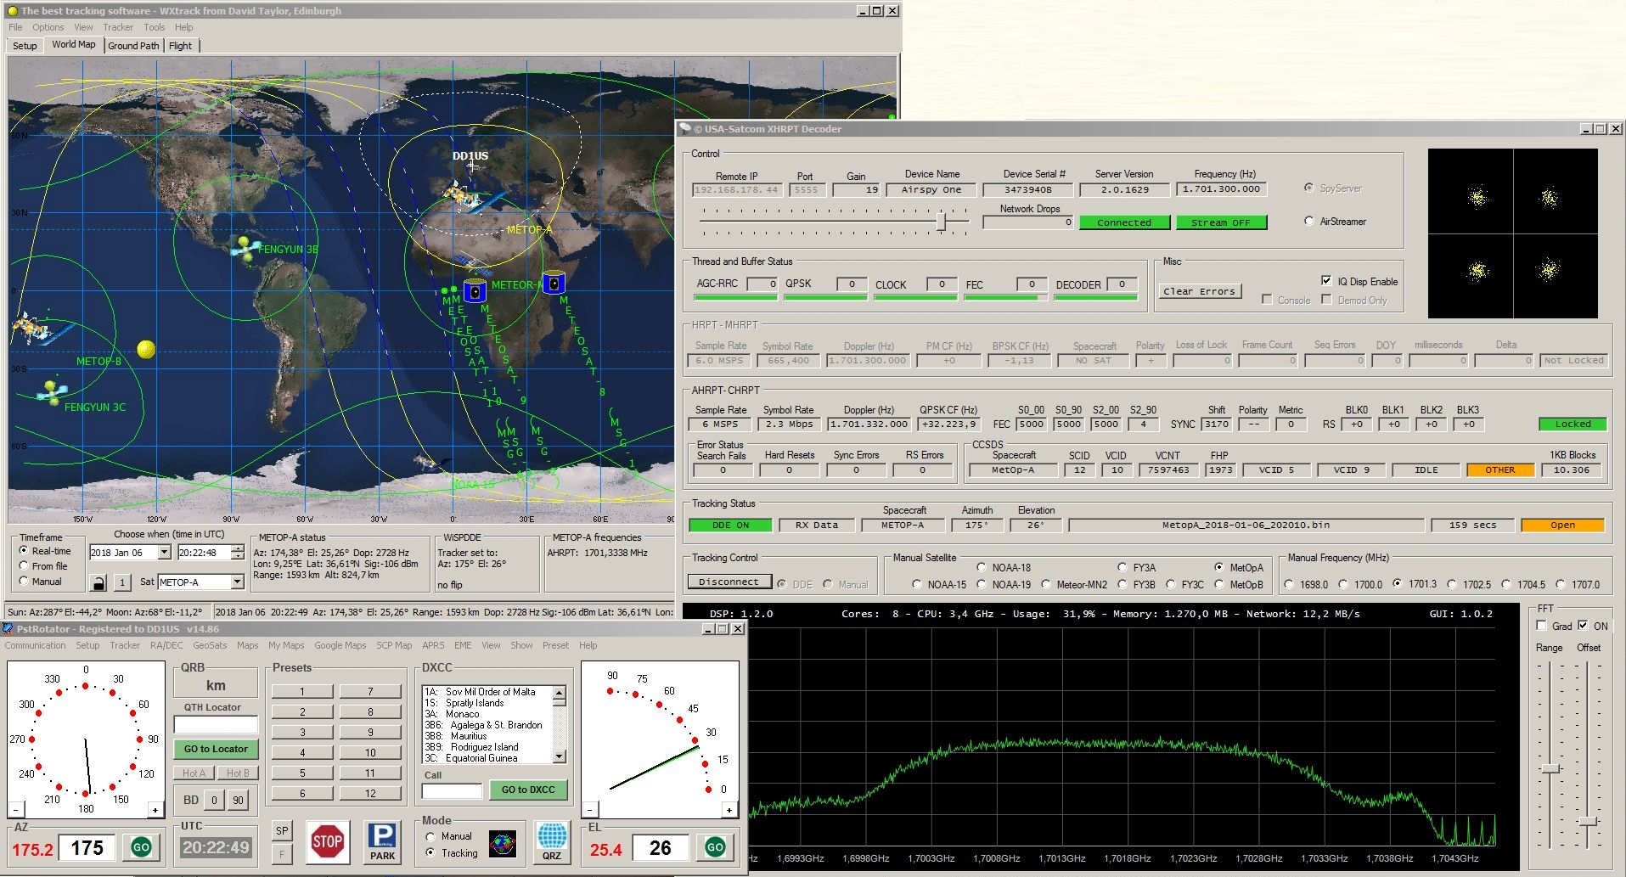Expand the date picker showing 2018 Jan 06
Image resolution: width=1626 pixels, height=877 pixels.
163,553
